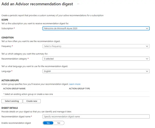This screenshot has height=128, width=155.
Task: Click the chevron arrow on Language field
Action: click(147, 71)
